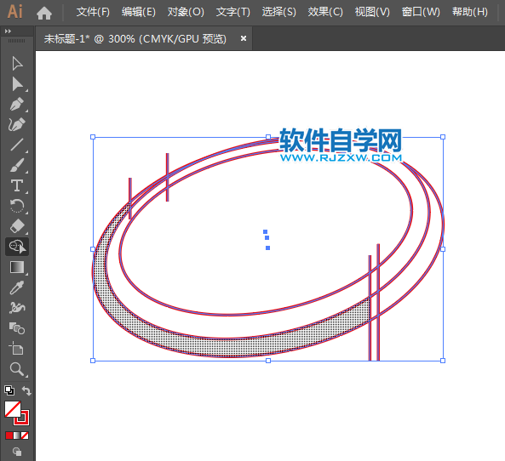Open the 文件(F) menu
The width and height of the screenshot is (505, 461).
click(x=93, y=12)
